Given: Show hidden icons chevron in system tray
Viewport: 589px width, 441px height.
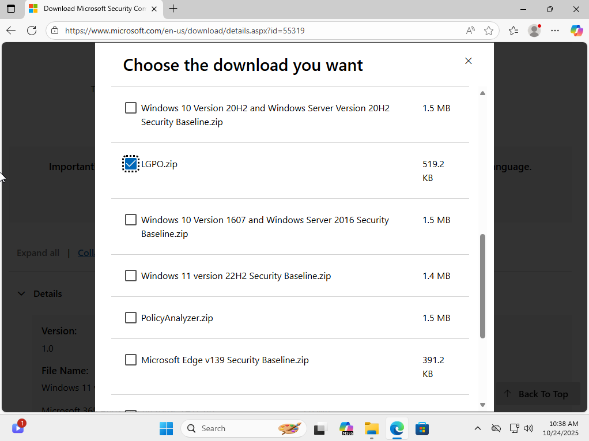Looking at the screenshot, I should click(477, 428).
